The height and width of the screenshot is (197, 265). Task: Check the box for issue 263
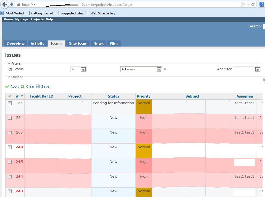(x=10, y=132)
